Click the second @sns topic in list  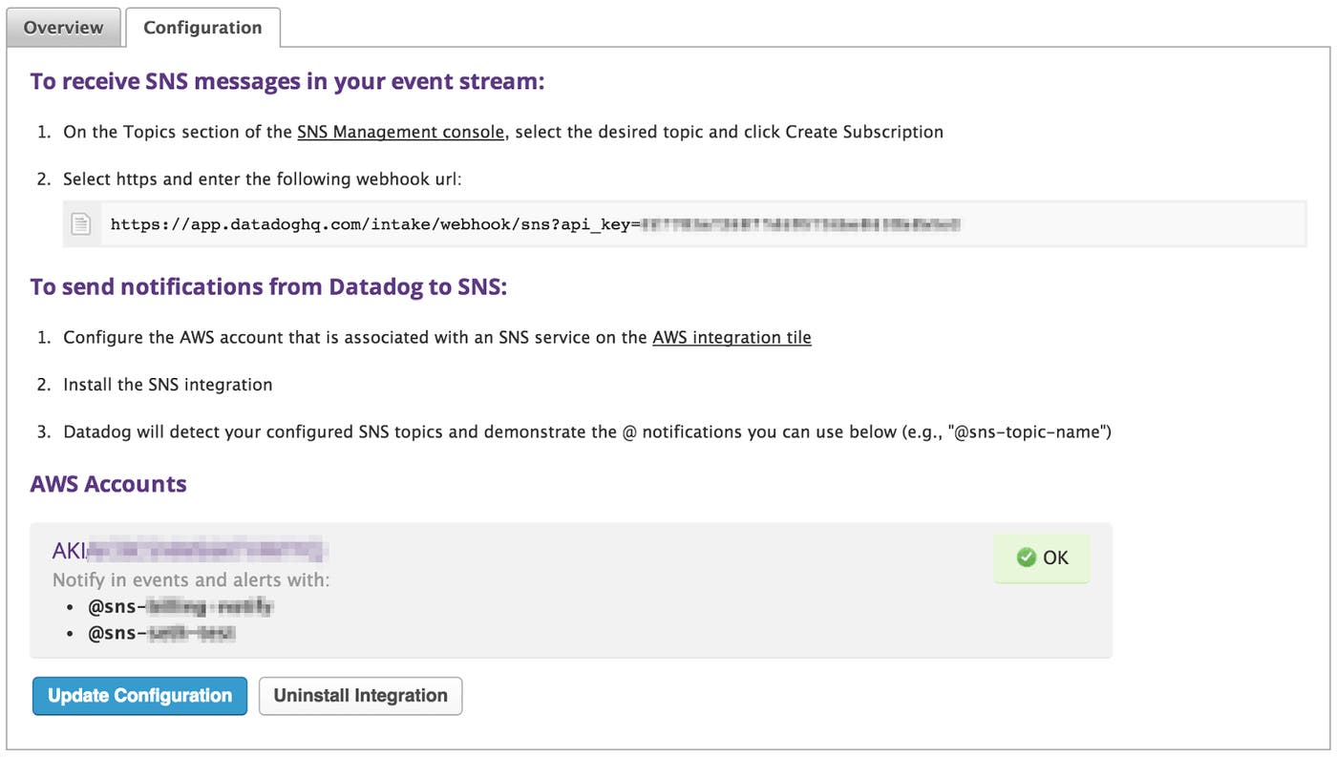click(x=161, y=633)
